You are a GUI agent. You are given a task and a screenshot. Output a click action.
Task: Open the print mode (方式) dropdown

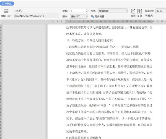pos(126,11)
